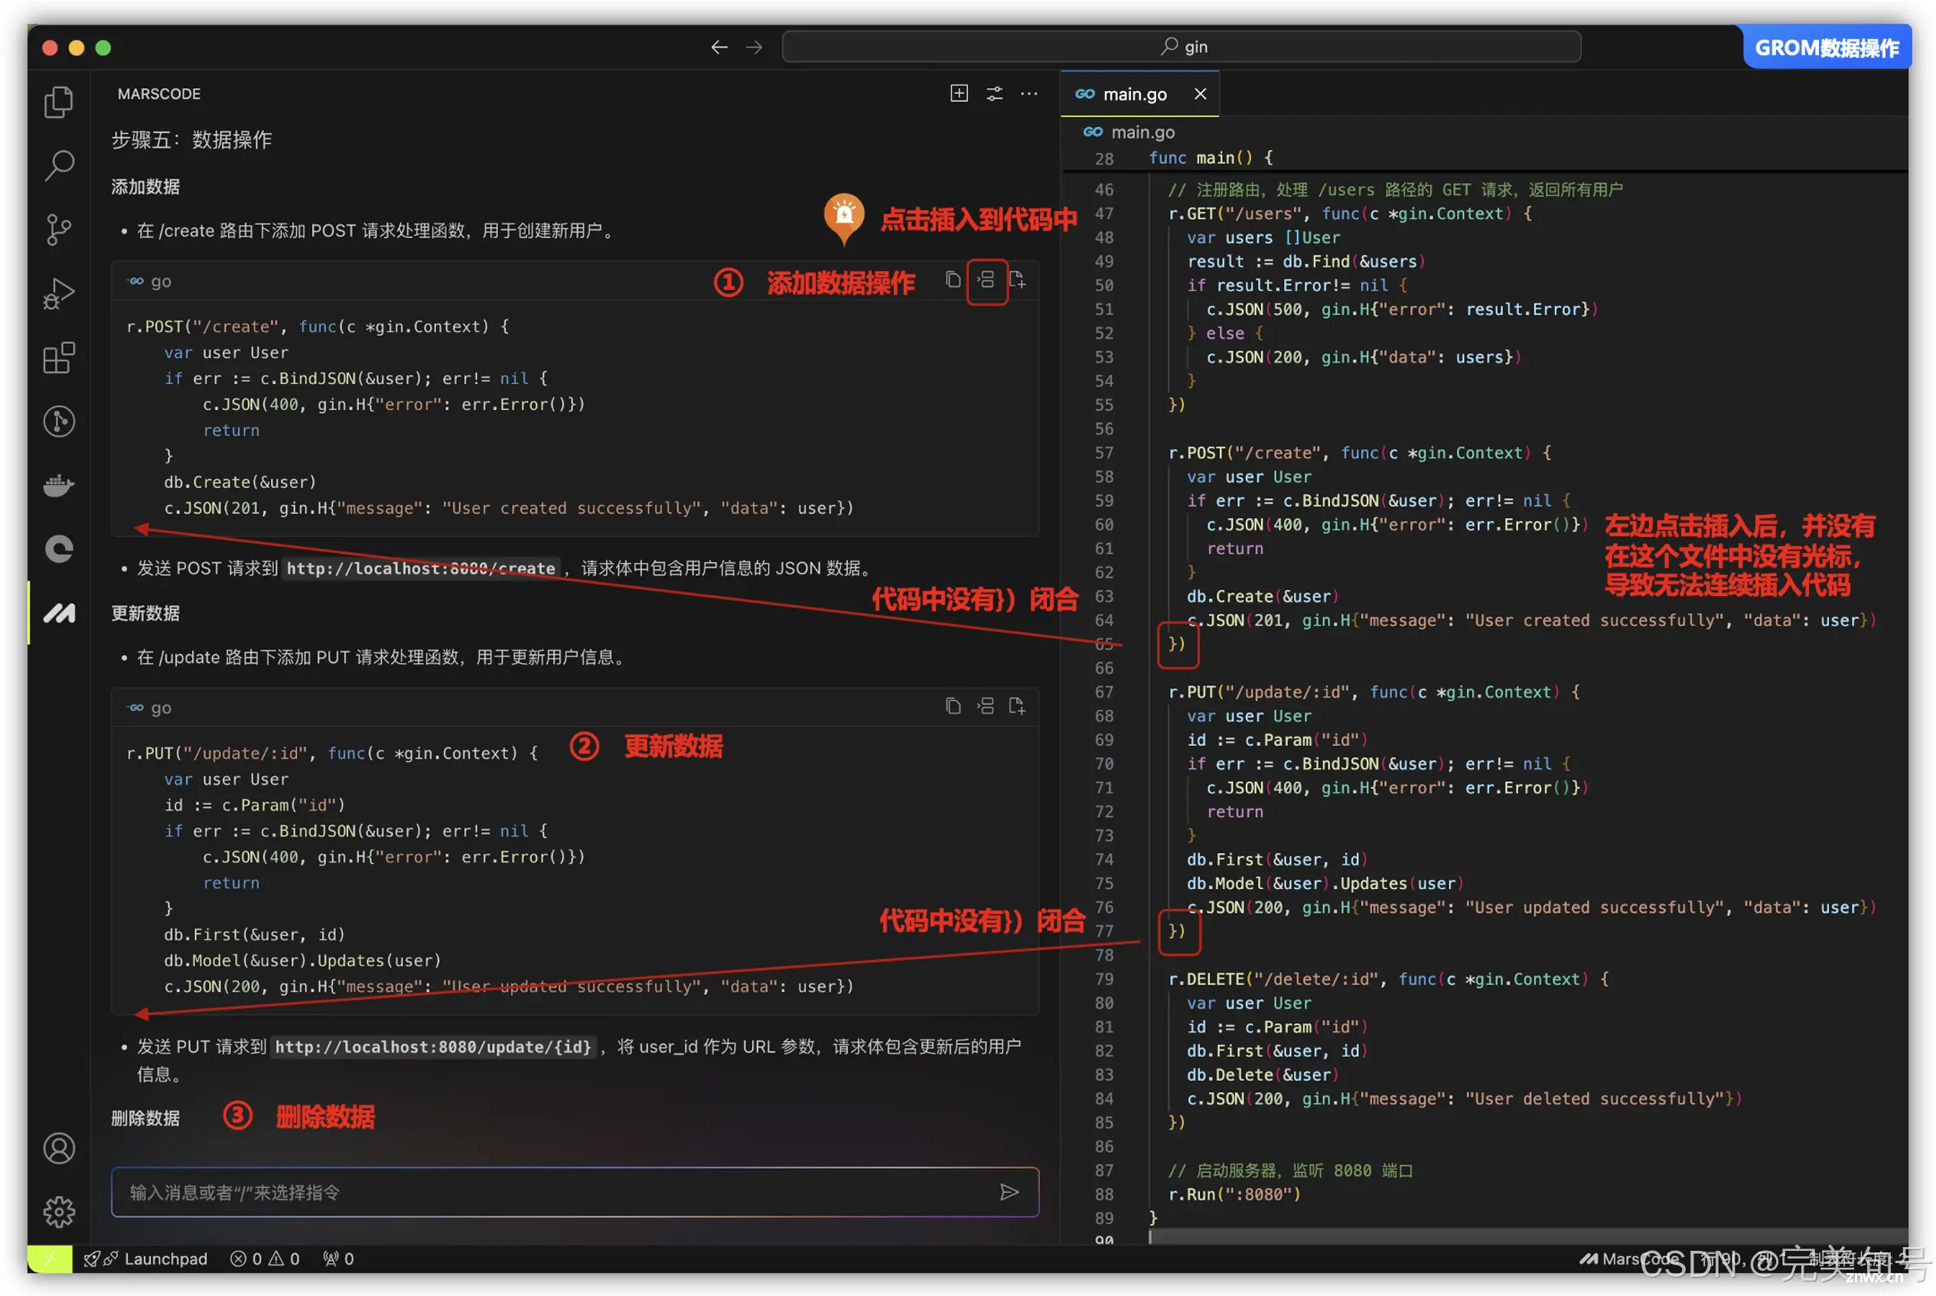Viewport: 1936px width, 1296px height.
Task: Click the r.DELETE route line in editor
Action: [1388, 979]
